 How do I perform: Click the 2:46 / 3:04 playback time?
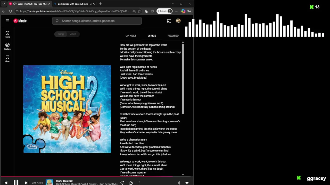pos(37,183)
